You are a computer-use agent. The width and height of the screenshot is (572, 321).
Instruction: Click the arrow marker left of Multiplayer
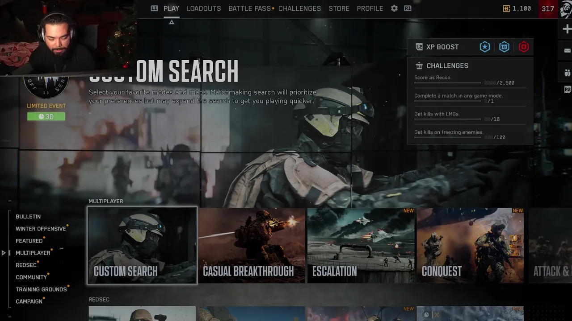point(4,253)
